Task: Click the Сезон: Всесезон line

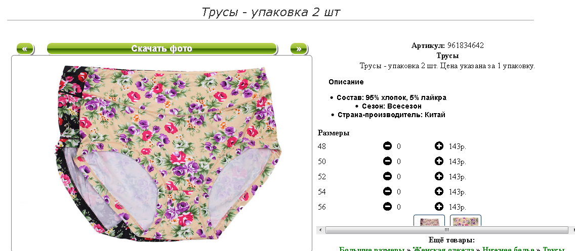Action: [392, 106]
